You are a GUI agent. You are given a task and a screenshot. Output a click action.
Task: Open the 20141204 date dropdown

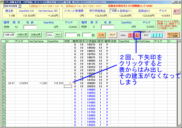coord(19,6)
